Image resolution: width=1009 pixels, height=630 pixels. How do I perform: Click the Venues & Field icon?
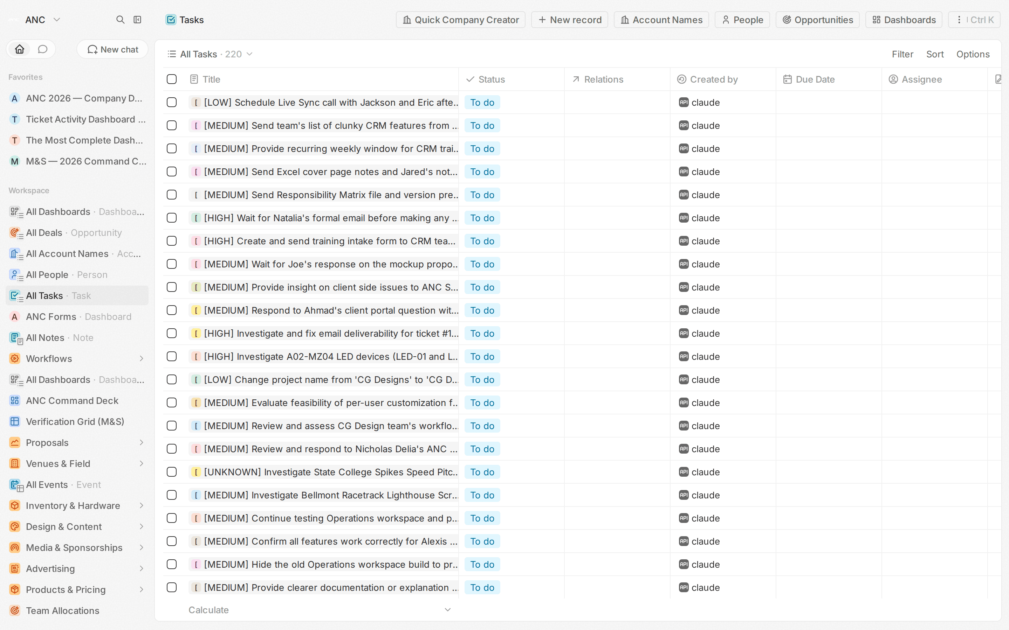[x=15, y=464]
